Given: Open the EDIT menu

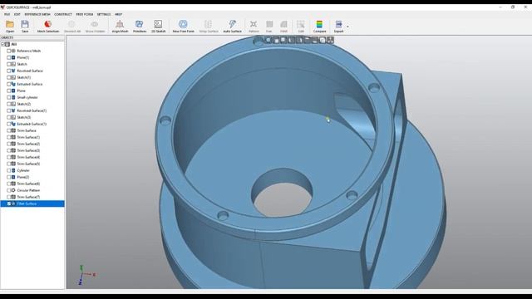Looking at the screenshot, I should click(x=17, y=15).
